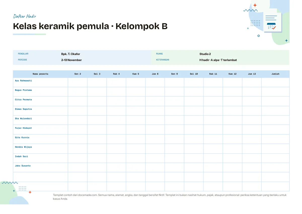Click the 'Sen 9' column header
The width and height of the screenshot is (302, 214).
pyautogui.click(x=174, y=74)
